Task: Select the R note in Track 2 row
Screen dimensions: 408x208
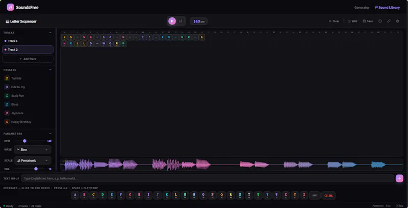Action: pos(117,44)
